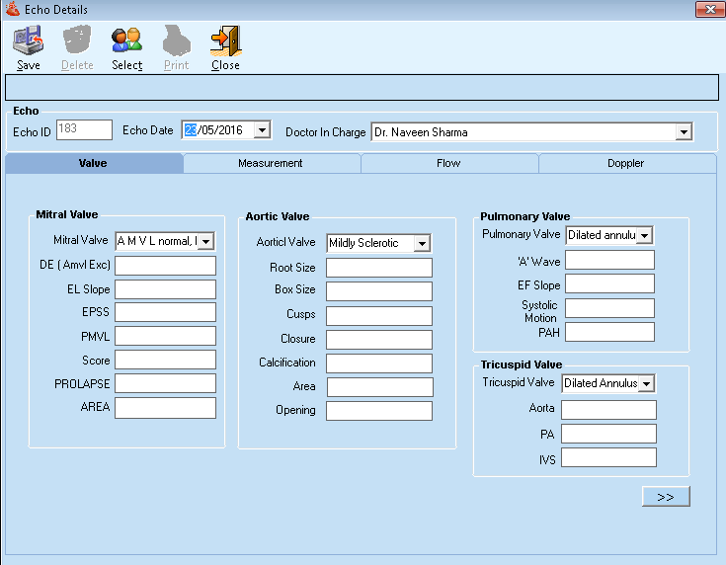Click the Close door icon in toolbar
The width and height of the screenshot is (726, 565).
225,41
